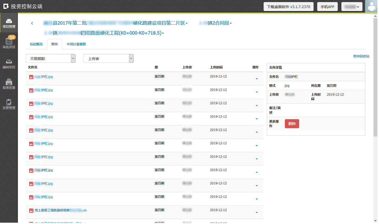Click the 操作 column header
The image size is (379, 224).
pos(255,67)
